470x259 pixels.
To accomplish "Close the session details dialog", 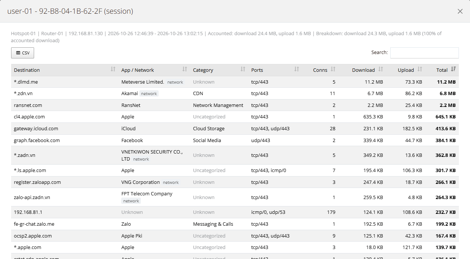I will point(460,11).
